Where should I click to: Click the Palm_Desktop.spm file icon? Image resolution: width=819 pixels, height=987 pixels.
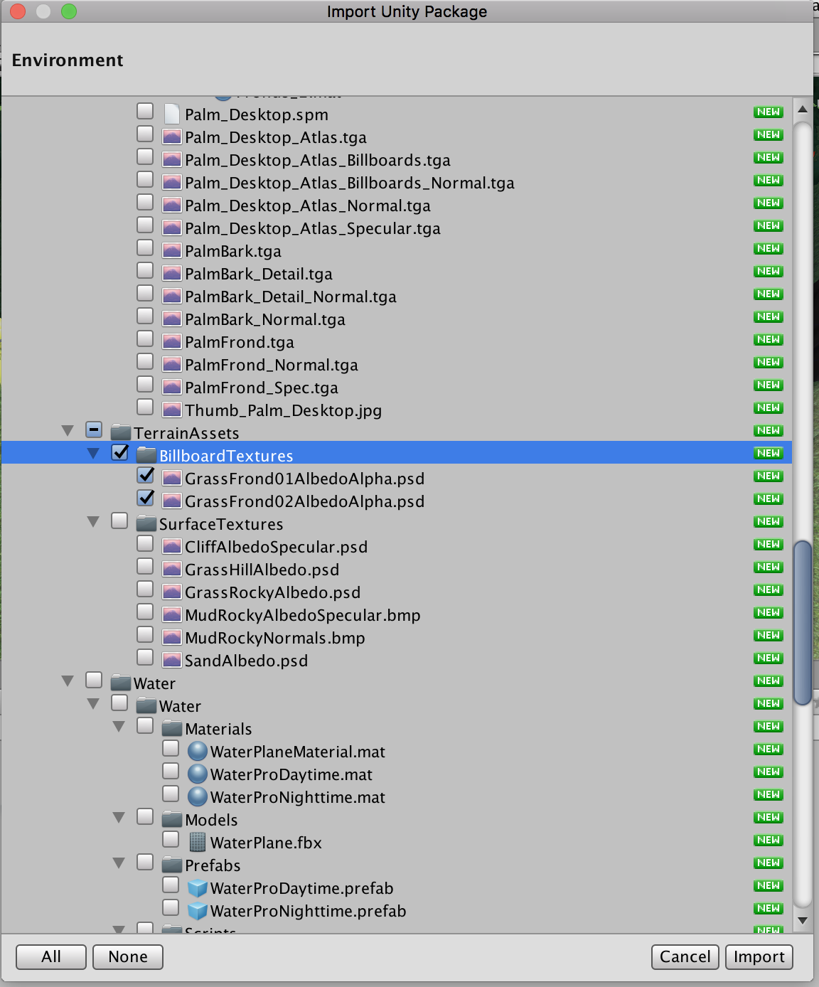tap(171, 114)
